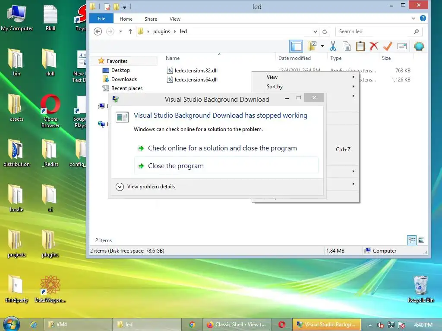
Task: Select the Opera Browser desktop shortcut
Action: tap(51, 111)
